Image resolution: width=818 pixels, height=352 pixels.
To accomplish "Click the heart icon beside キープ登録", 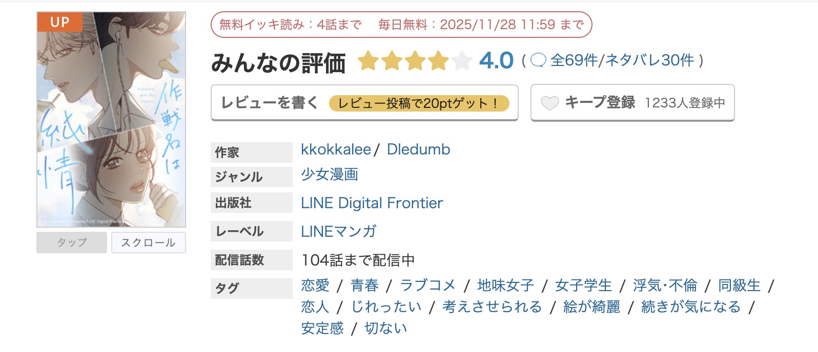I will coord(549,103).
